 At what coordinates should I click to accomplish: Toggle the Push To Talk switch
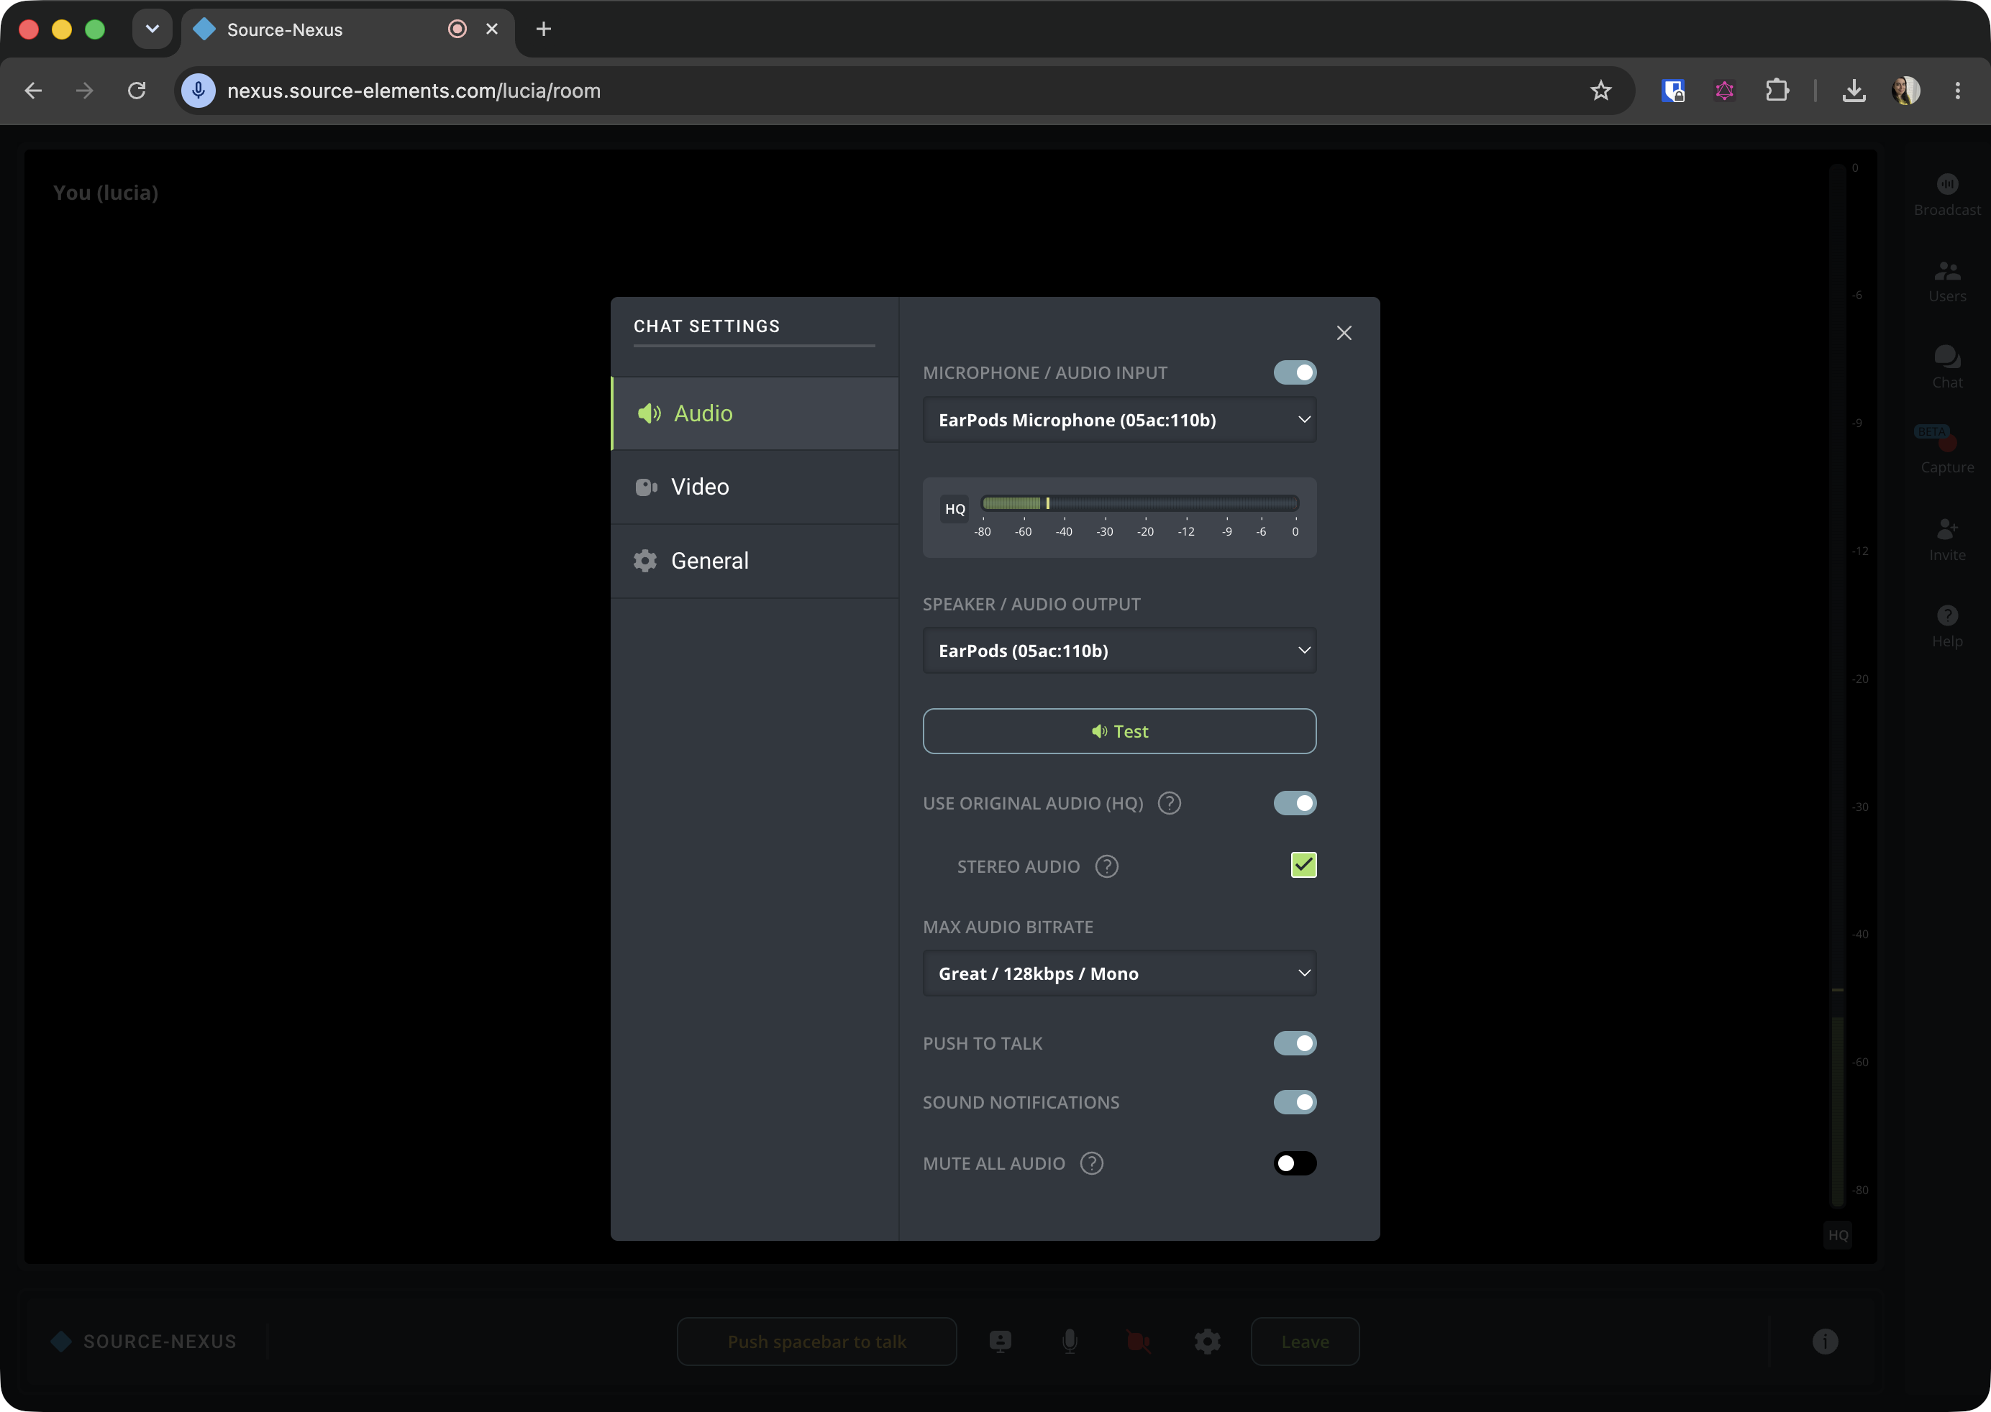point(1294,1042)
